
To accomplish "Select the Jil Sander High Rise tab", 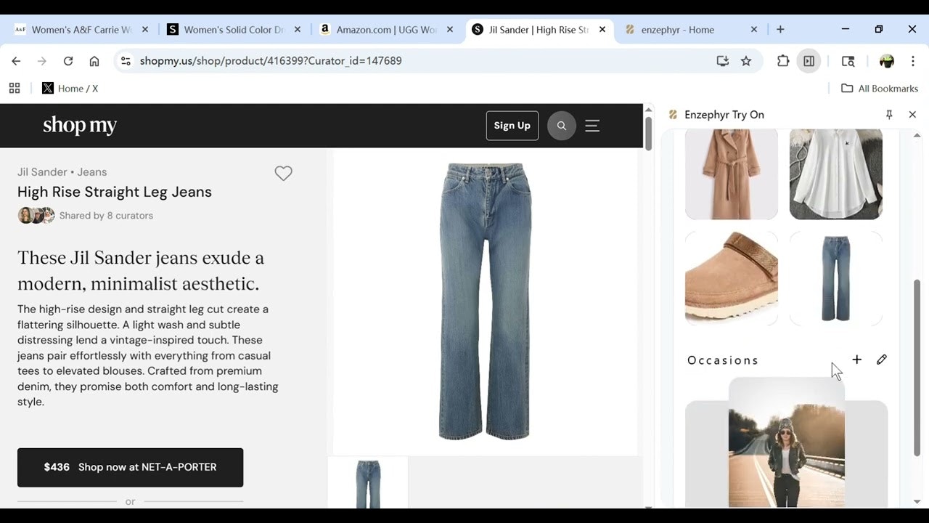I will tap(539, 30).
